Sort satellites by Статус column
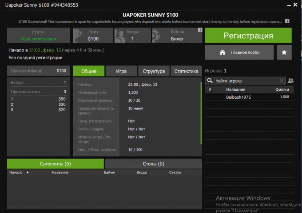 (x=175, y=173)
